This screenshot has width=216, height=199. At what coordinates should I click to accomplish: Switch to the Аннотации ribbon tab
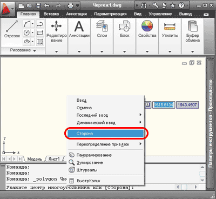pyautogui.click(x=77, y=14)
